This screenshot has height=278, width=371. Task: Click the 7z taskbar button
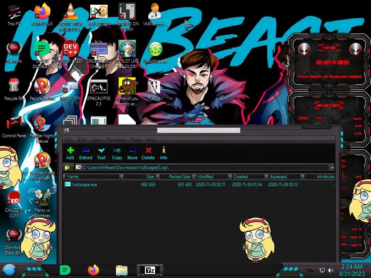coord(150,270)
